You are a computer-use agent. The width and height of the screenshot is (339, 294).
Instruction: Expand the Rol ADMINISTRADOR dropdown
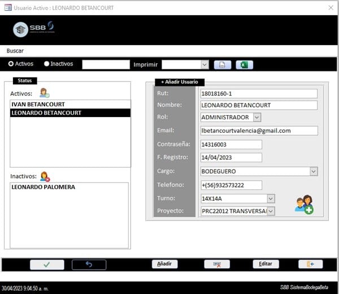tap(257, 118)
